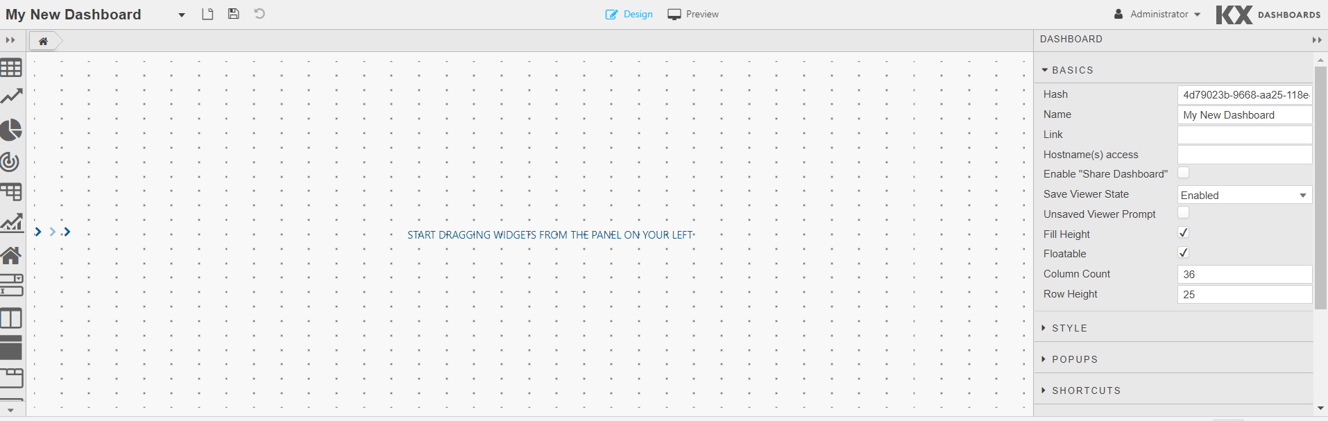Enable the "Share Dashboard" checkbox
Viewport: 1328px width, 421px height.
(x=1184, y=173)
